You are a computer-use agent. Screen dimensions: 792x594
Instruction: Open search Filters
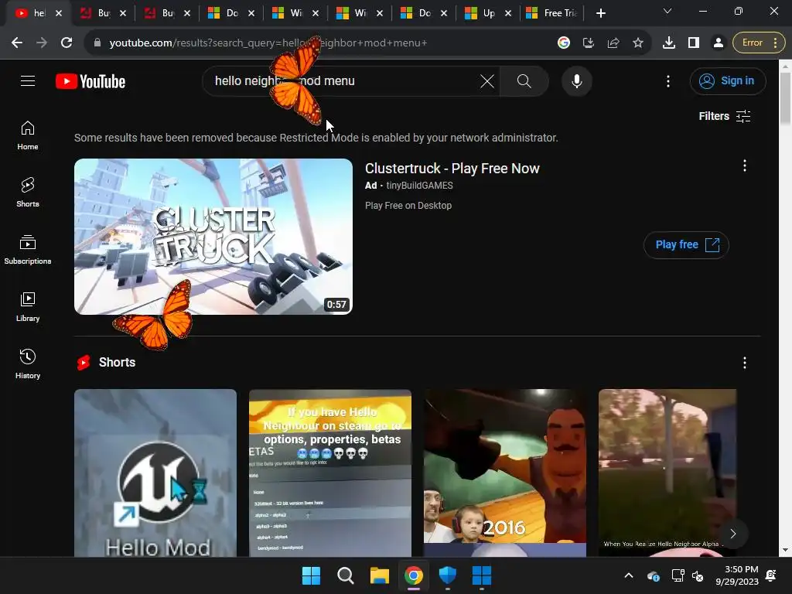tap(724, 116)
